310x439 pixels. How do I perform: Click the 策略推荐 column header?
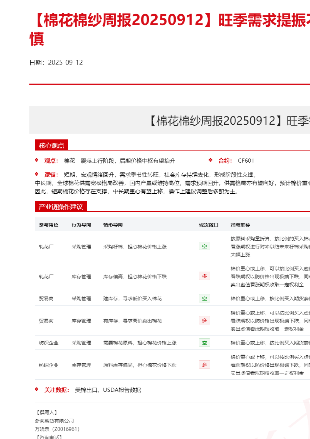point(240,225)
